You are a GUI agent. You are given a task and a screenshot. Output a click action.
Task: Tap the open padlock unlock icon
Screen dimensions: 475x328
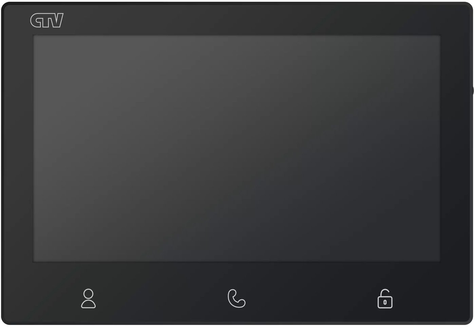click(385, 298)
